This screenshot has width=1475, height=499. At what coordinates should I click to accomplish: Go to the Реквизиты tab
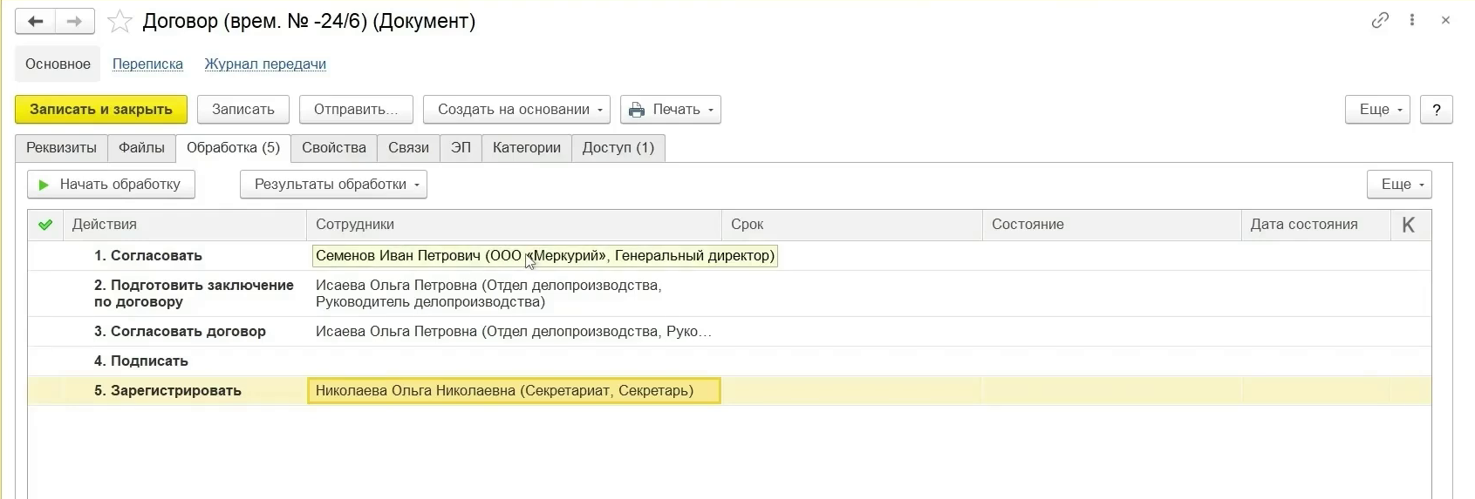(61, 148)
